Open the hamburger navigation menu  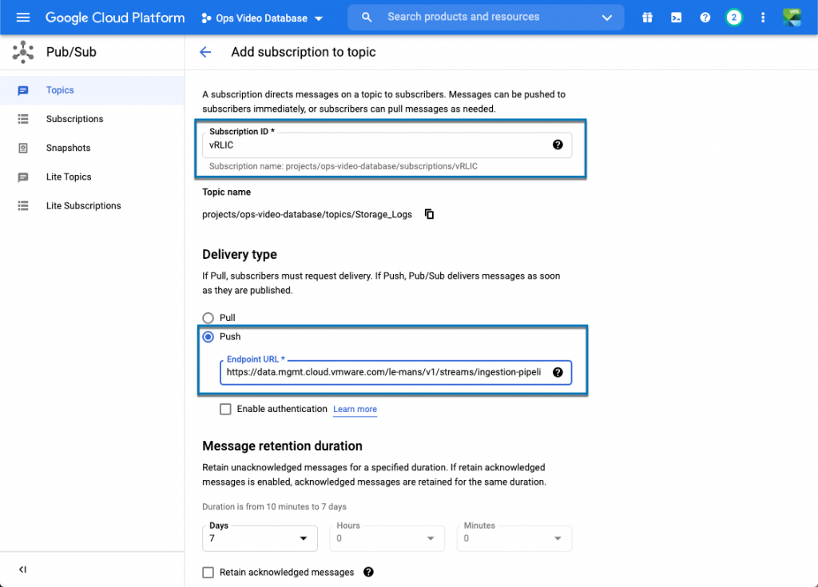[22, 18]
